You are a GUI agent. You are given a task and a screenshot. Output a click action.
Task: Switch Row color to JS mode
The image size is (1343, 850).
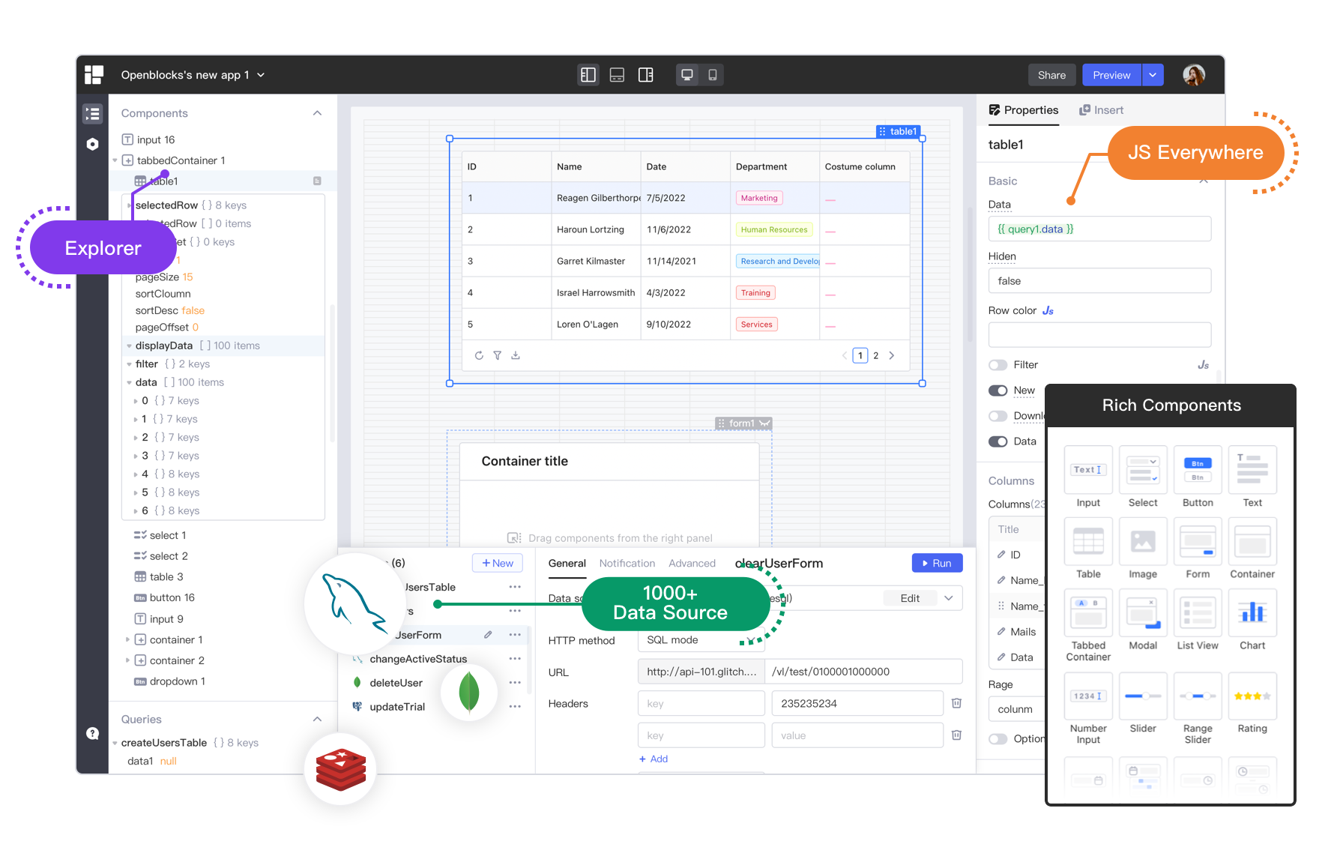click(x=1048, y=310)
